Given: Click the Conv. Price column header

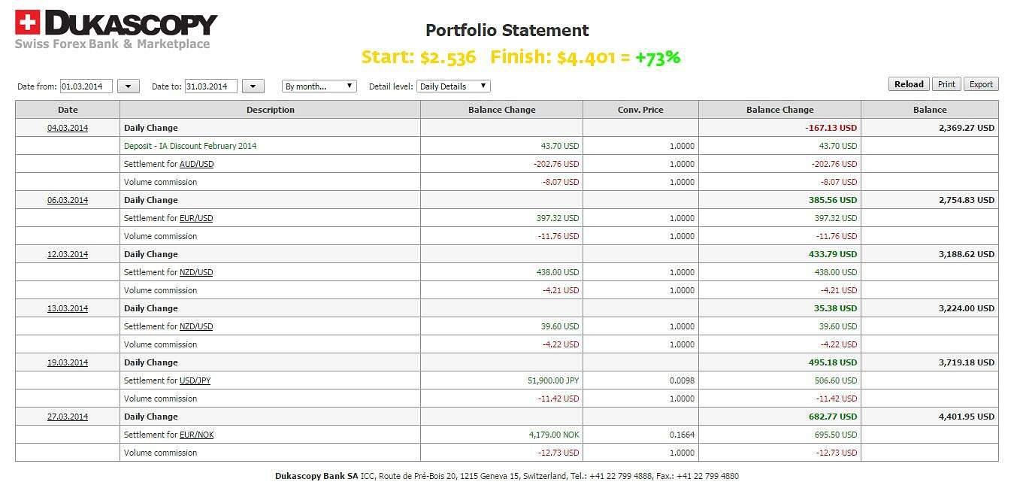Looking at the screenshot, I should [640, 110].
